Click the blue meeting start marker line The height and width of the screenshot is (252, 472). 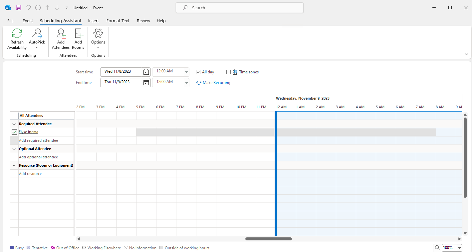click(276, 174)
